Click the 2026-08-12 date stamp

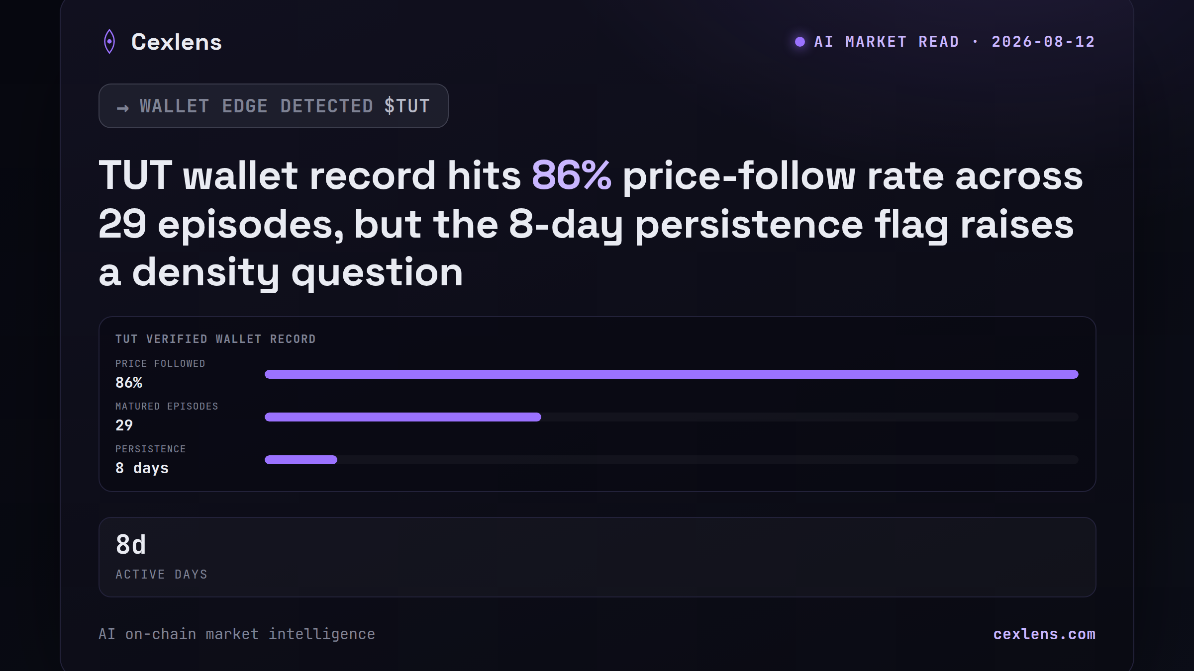[x=1043, y=42]
